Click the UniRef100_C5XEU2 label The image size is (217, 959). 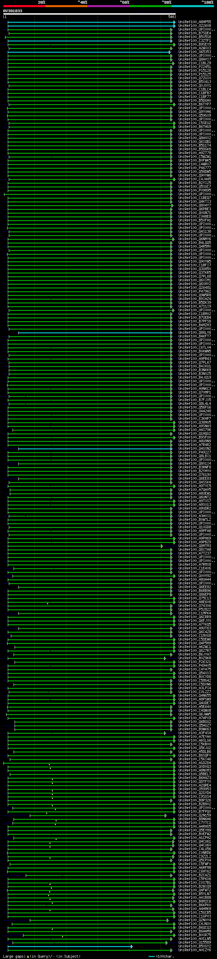tap(195, 123)
